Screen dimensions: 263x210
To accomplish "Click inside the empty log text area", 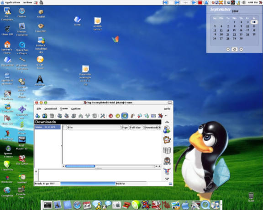I will [x=100, y=175].
